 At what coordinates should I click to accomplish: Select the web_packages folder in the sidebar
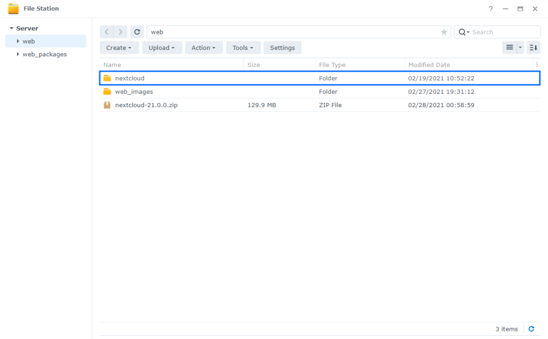click(46, 54)
